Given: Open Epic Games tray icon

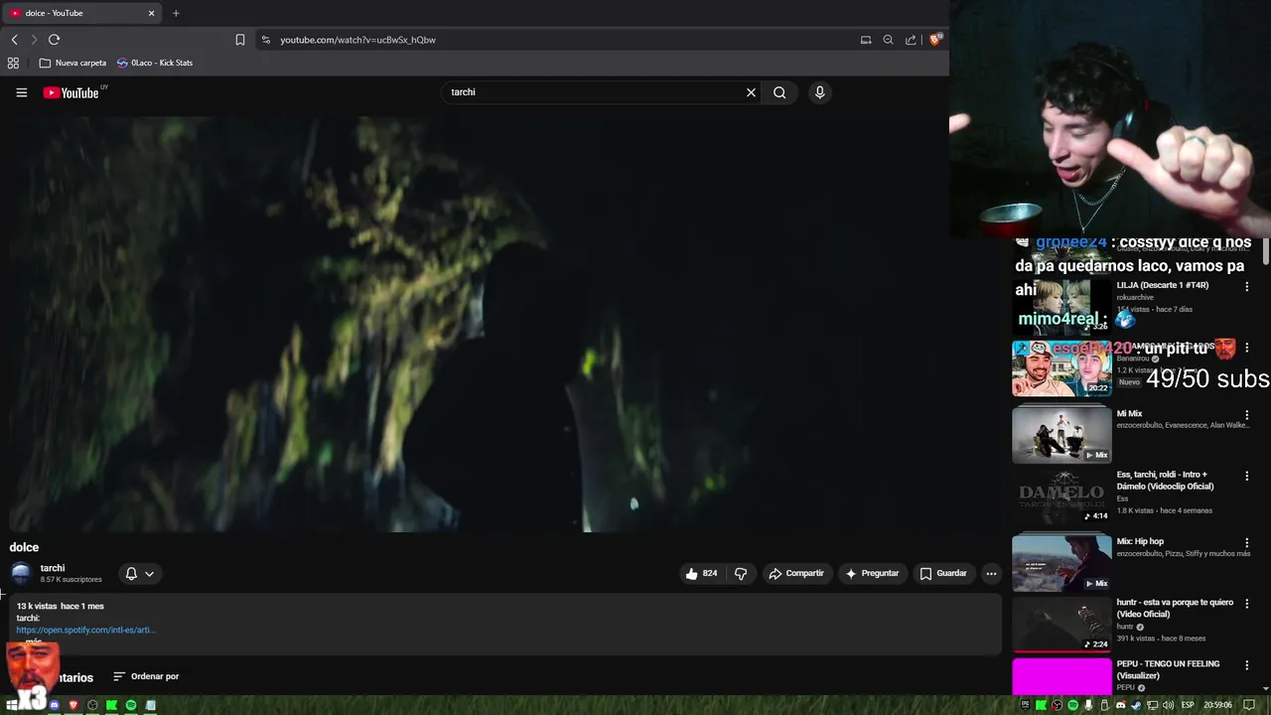Looking at the screenshot, I should [1026, 705].
